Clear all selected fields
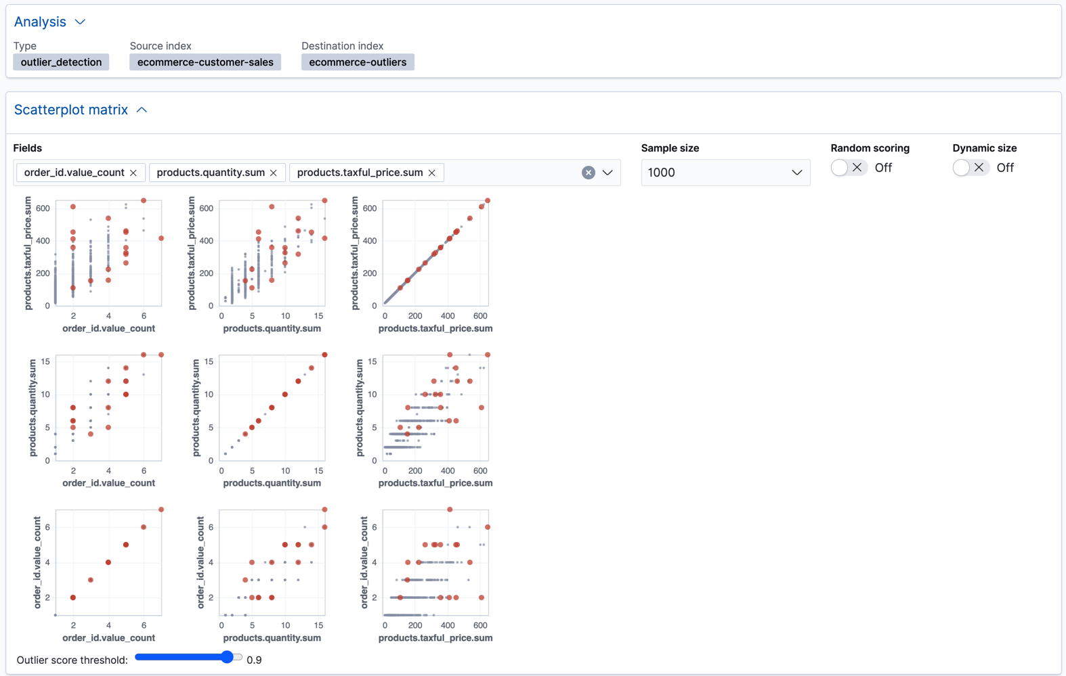This screenshot has width=1066, height=676. (589, 173)
